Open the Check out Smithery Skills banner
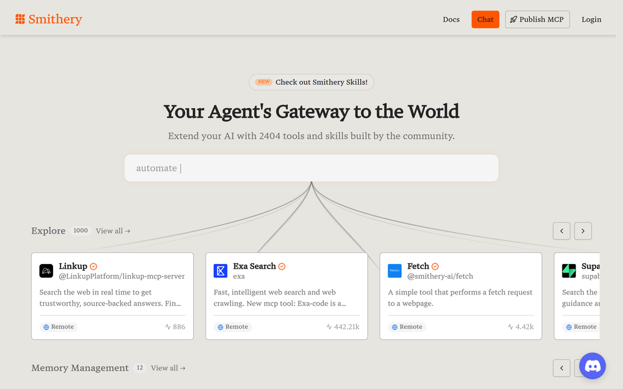The height and width of the screenshot is (389, 623). tap(311, 82)
